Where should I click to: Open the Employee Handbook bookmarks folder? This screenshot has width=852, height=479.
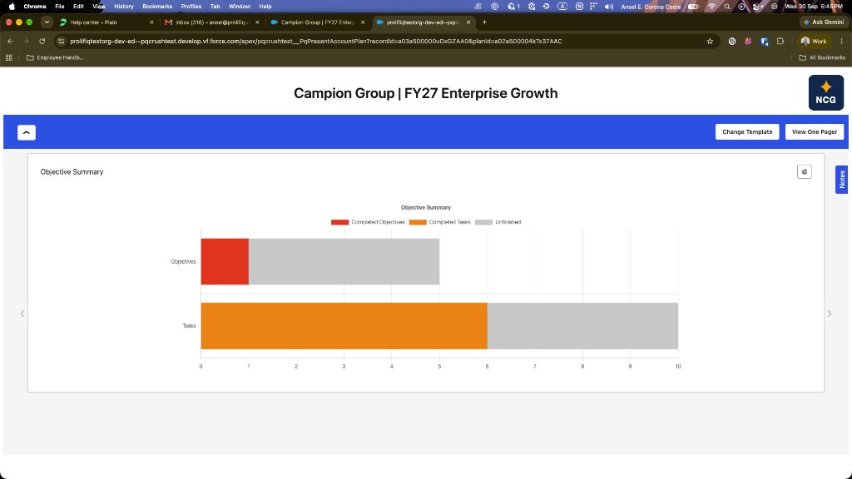55,57
